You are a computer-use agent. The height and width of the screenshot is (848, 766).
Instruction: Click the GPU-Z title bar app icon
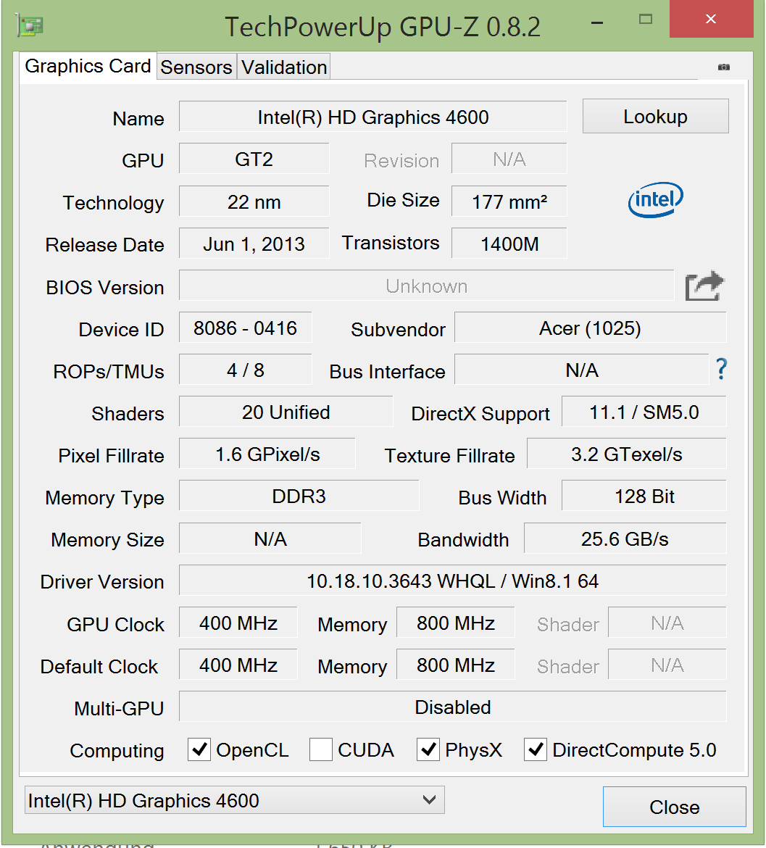click(x=30, y=27)
